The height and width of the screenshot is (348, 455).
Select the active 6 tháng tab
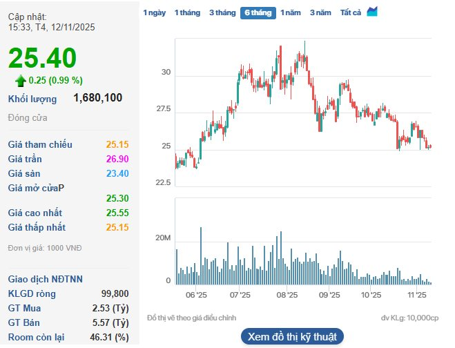(258, 12)
